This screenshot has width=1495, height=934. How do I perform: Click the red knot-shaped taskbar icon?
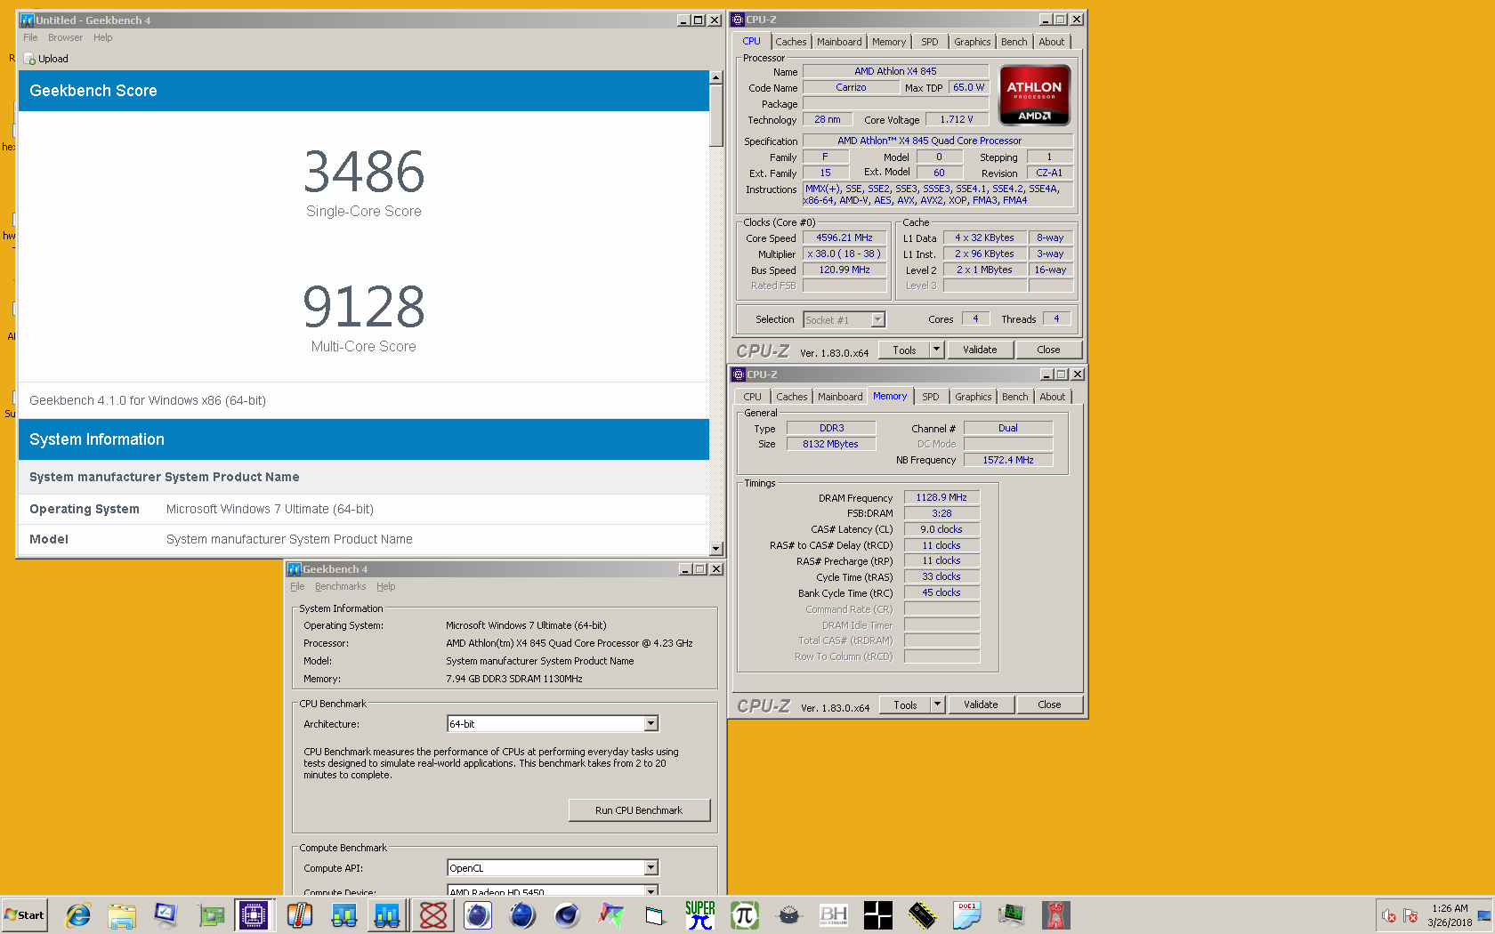(x=433, y=914)
